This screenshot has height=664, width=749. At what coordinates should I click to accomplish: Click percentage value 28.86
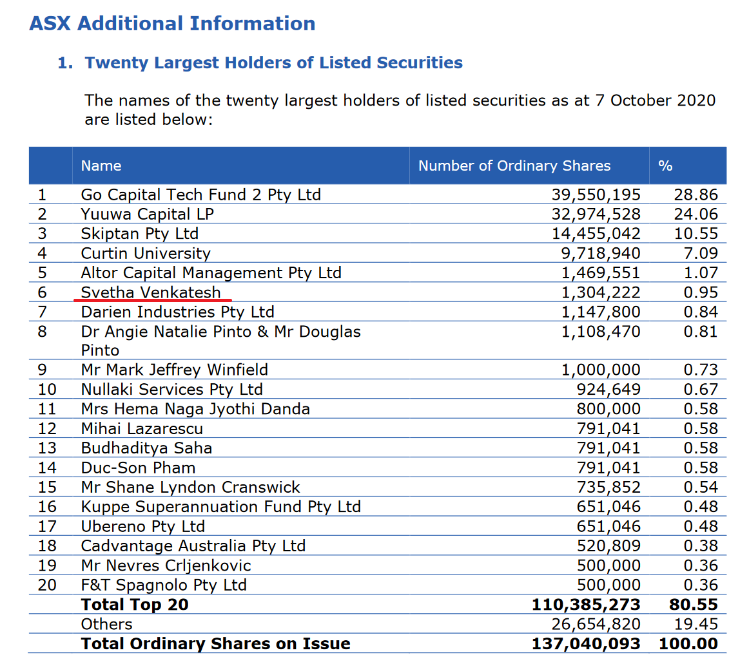[x=696, y=194]
